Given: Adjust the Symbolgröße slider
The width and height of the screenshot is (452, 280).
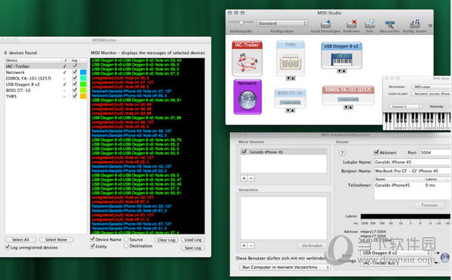Looking at the screenshot, I should (241, 23).
